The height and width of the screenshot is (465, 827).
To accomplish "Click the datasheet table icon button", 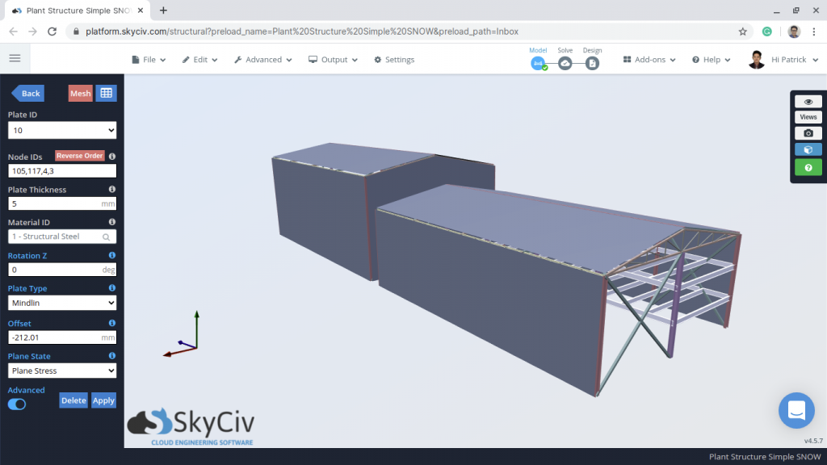I will 106,94.
